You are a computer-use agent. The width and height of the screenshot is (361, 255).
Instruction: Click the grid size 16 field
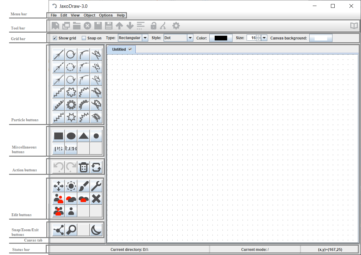coord(251,38)
